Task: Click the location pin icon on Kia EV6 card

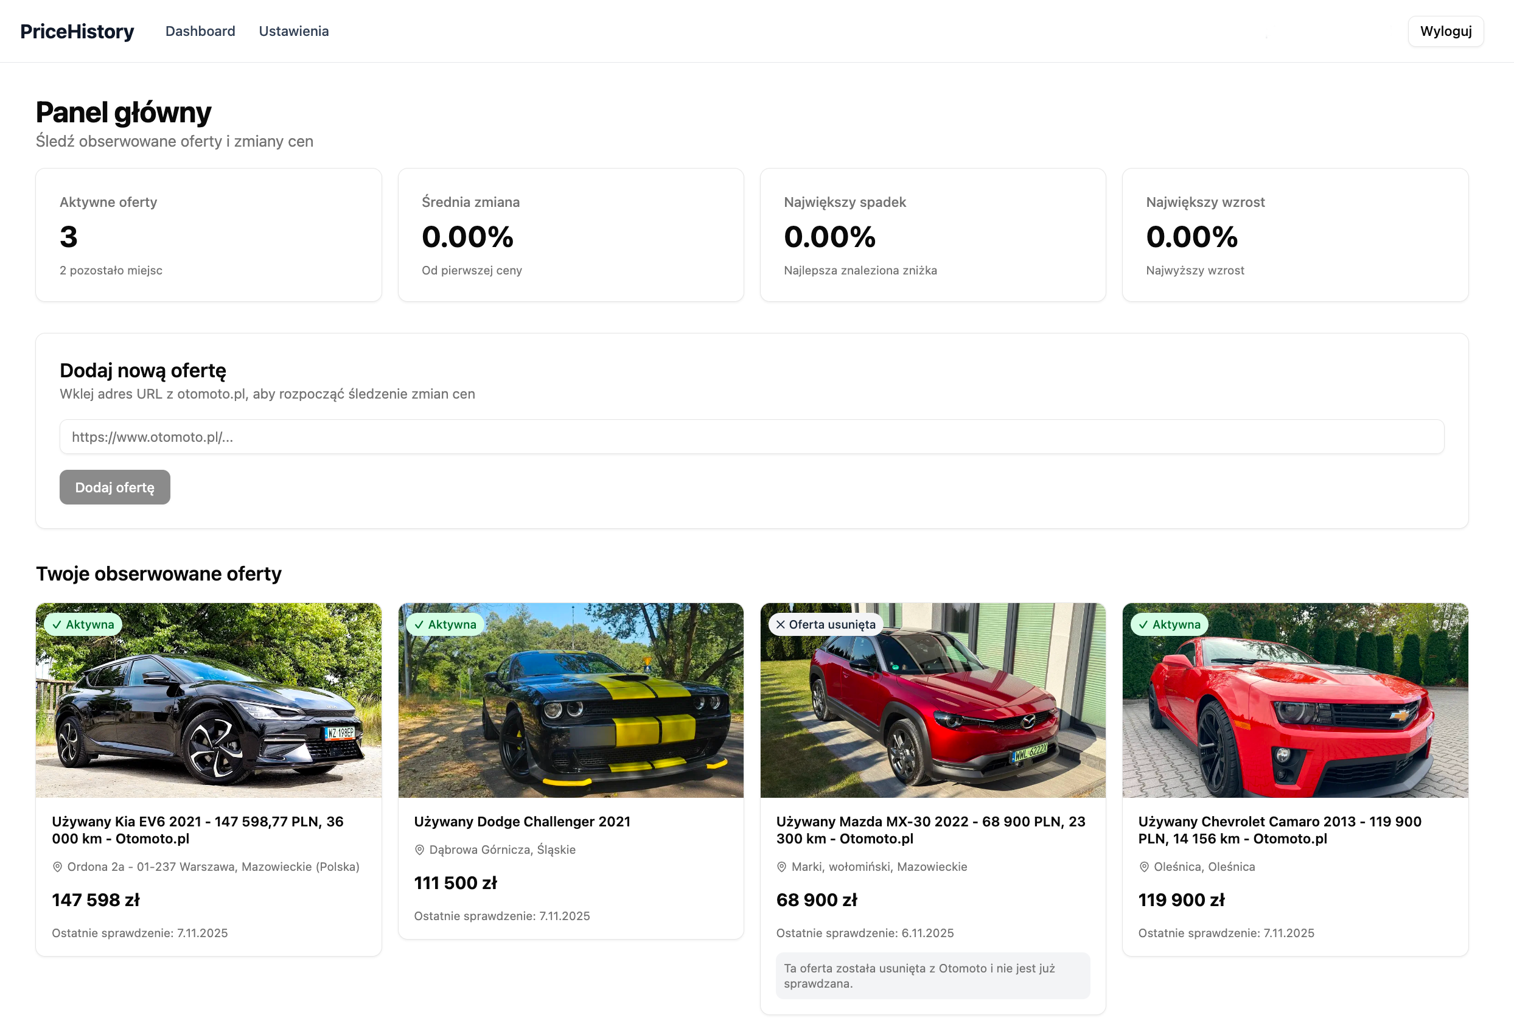Action: point(58,867)
